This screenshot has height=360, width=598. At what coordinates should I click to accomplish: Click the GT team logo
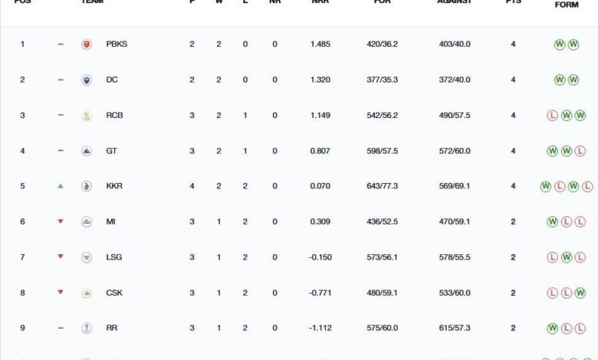[x=87, y=151]
